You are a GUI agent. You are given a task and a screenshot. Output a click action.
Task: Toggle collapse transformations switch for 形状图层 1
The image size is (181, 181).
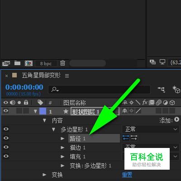[132, 111]
